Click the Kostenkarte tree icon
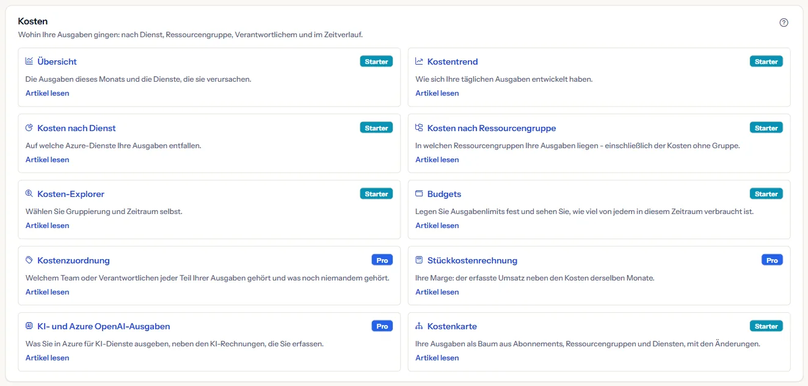808x386 pixels. (419, 326)
